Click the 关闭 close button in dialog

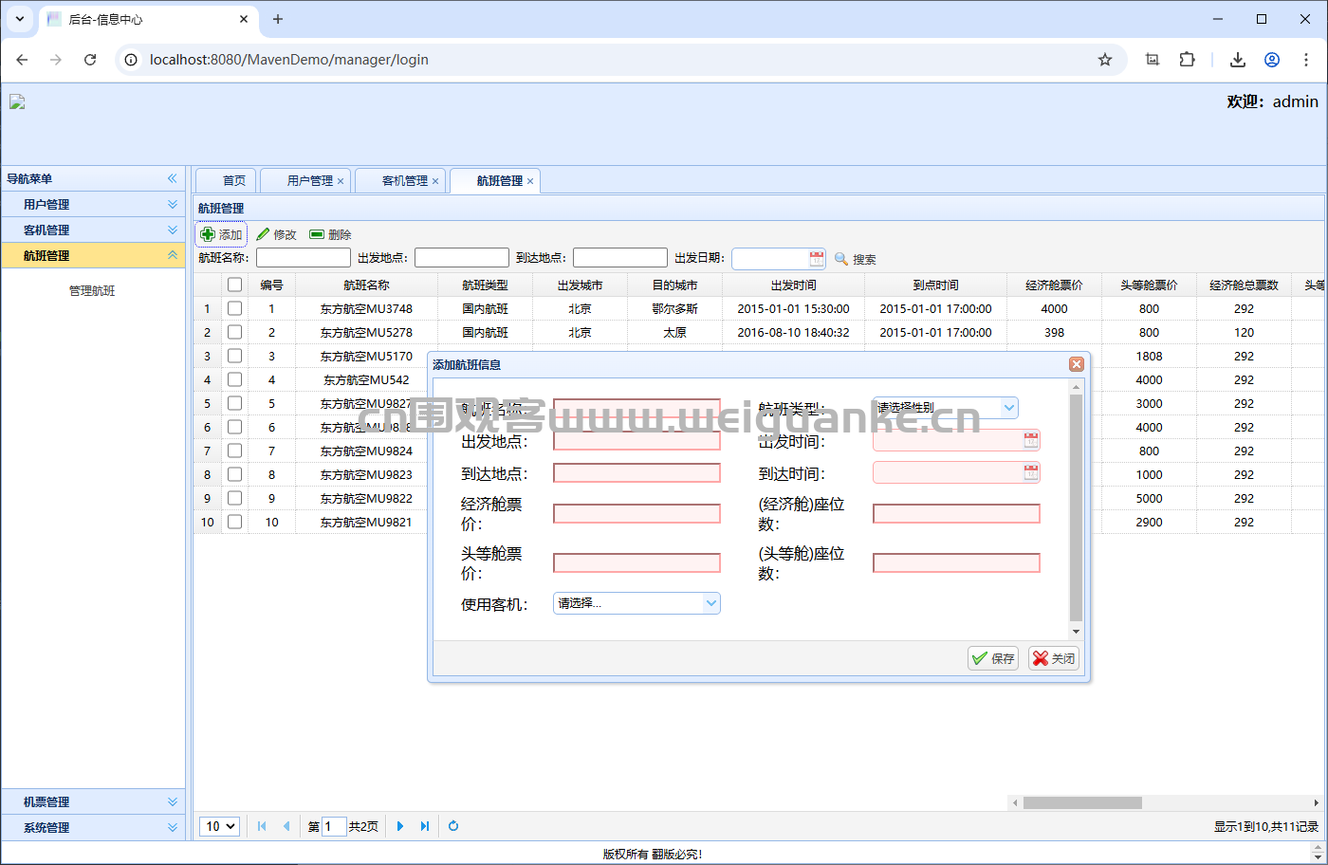1053,657
